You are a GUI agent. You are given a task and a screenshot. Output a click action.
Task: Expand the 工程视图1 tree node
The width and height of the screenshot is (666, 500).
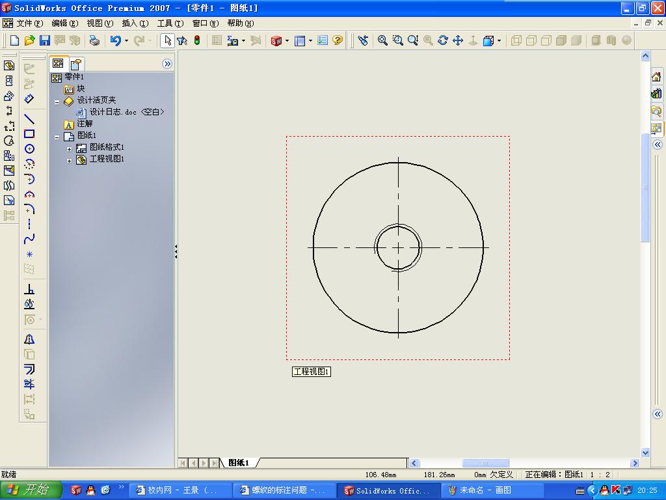tap(69, 161)
